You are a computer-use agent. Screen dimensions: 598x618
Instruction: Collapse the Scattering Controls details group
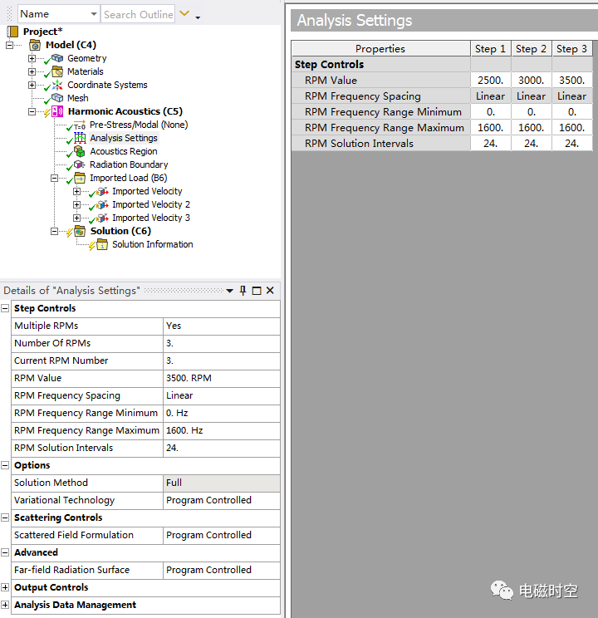click(5, 517)
